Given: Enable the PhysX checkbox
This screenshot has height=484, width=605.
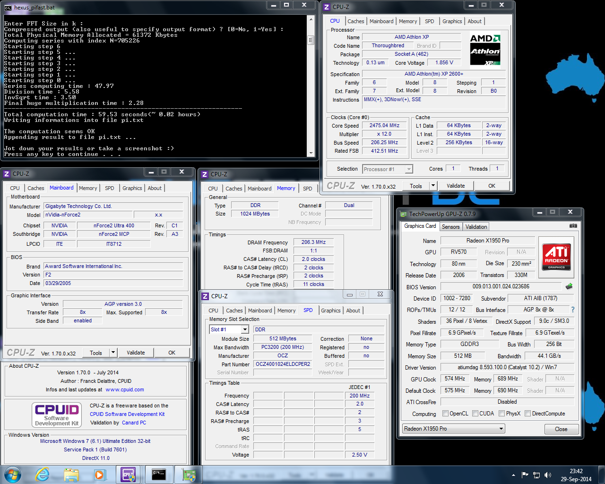Looking at the screenshot, I should point(502,414).
